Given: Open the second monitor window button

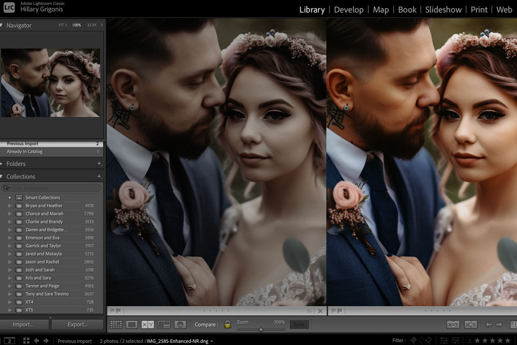Looking at the screenshot, I should (9, 341).
